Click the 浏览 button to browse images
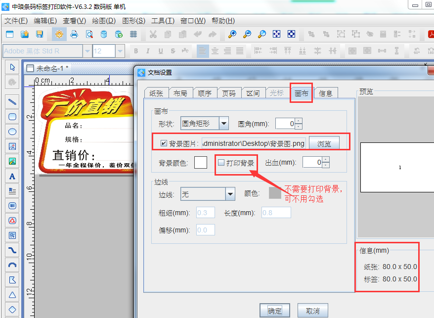 click(x=324, y=142)
